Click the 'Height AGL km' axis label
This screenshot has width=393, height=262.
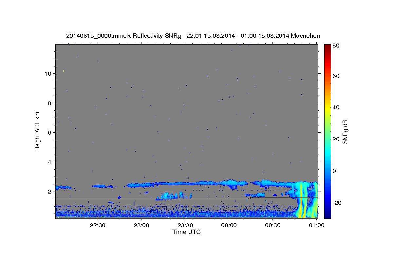point(38,131)
